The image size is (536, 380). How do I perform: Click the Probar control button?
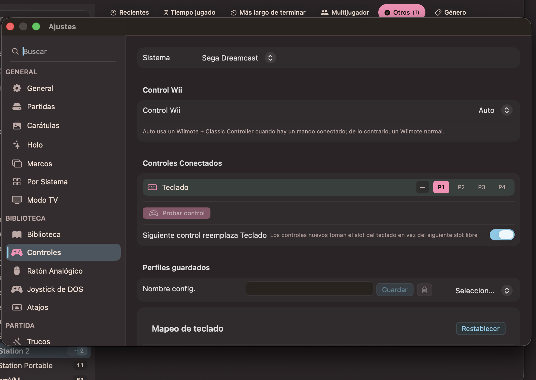(177, 213)
